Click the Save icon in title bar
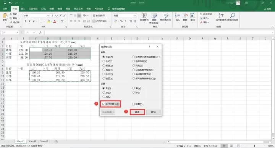This screenshot has width=275, height=148. click(x=5, y=3)
